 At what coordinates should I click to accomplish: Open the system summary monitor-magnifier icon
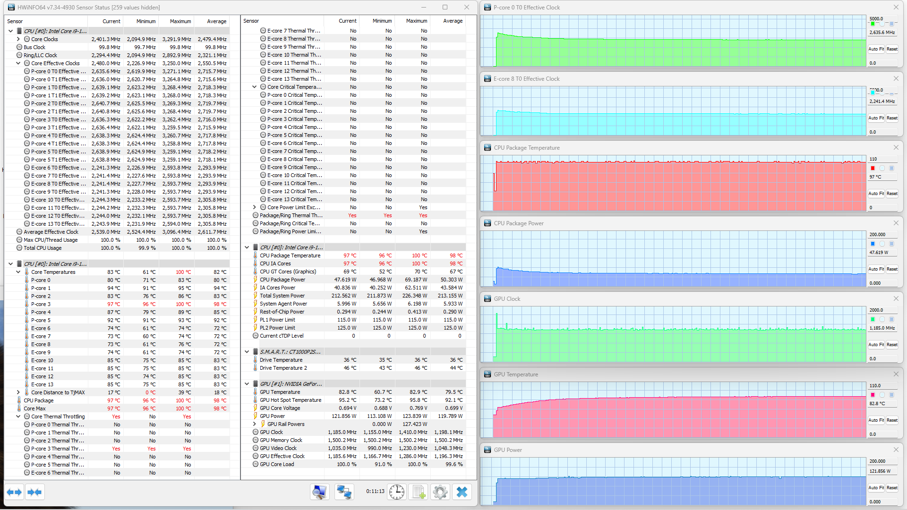[x=319, y=492]
